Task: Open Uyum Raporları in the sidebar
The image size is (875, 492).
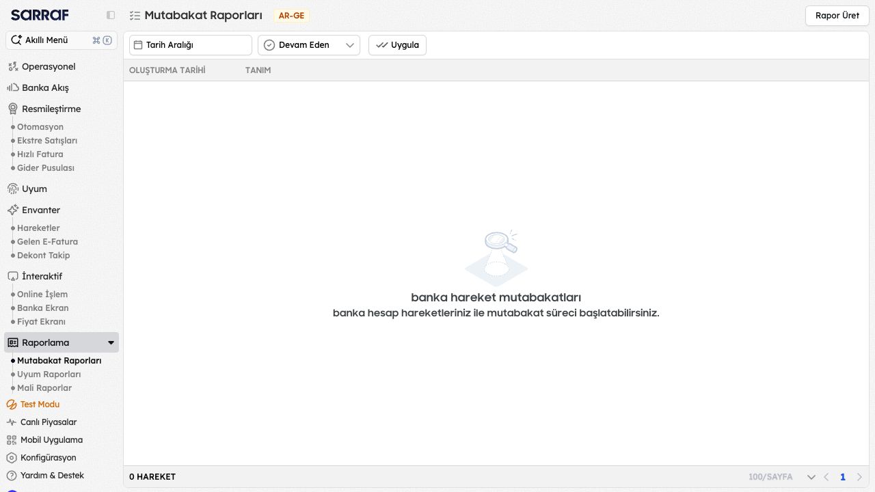Action: [49, 374]
